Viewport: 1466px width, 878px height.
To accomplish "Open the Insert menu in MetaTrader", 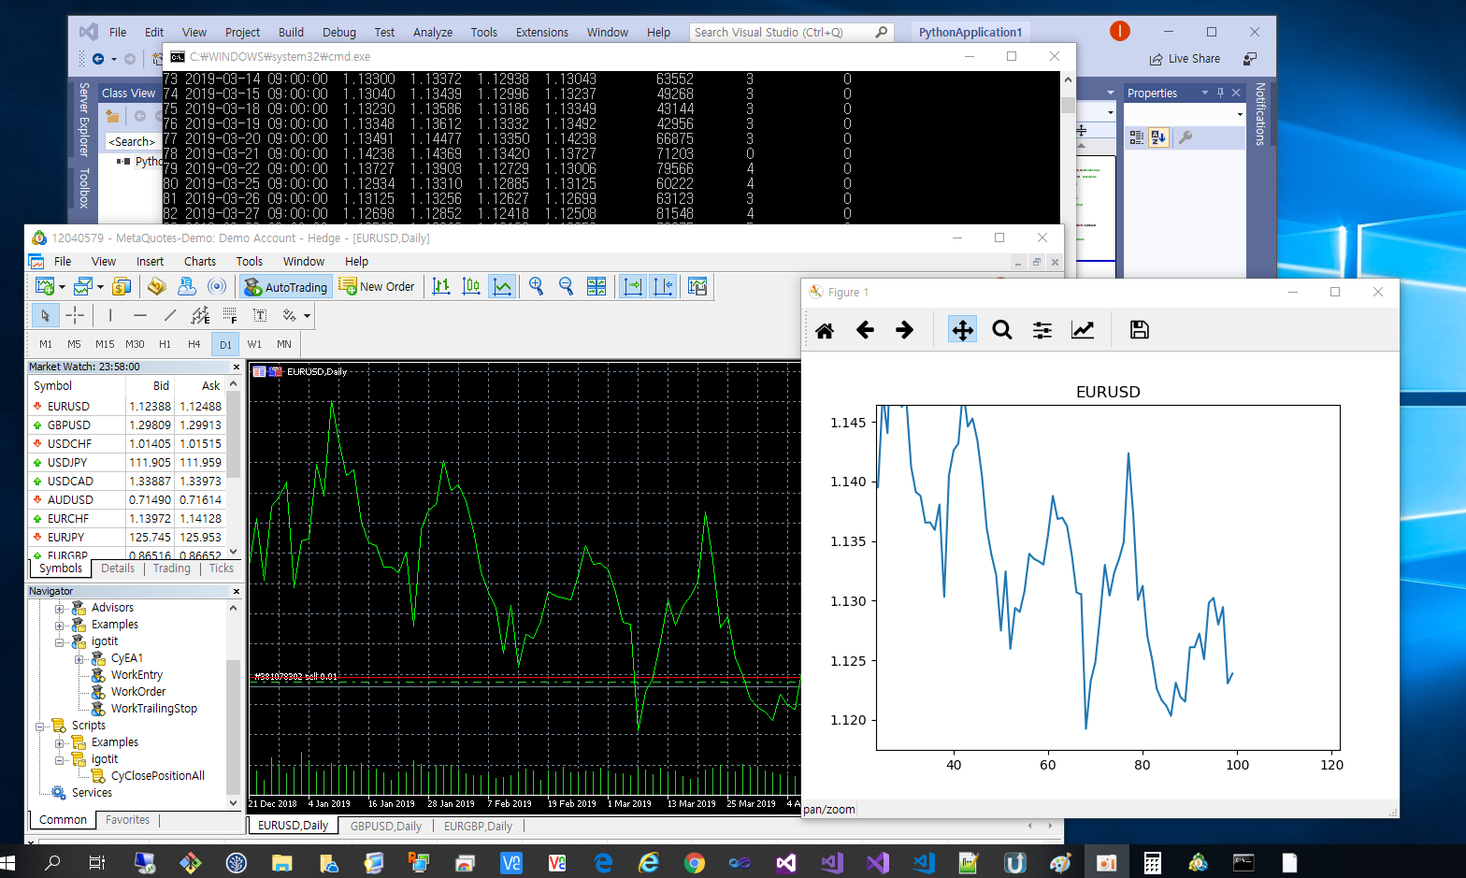I will (x=150, y=262).
